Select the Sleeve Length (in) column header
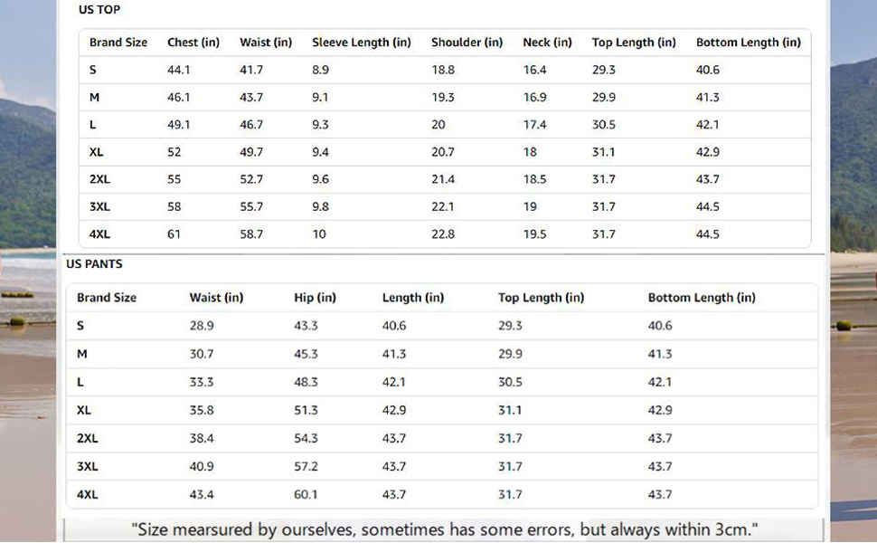877x543 pixels. click(x=361, y=43)
